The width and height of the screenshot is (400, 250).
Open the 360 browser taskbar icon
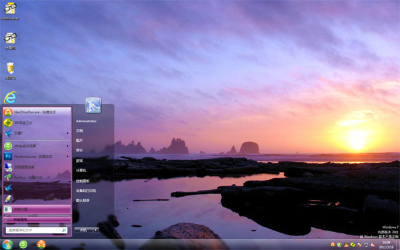click(23, 245)
